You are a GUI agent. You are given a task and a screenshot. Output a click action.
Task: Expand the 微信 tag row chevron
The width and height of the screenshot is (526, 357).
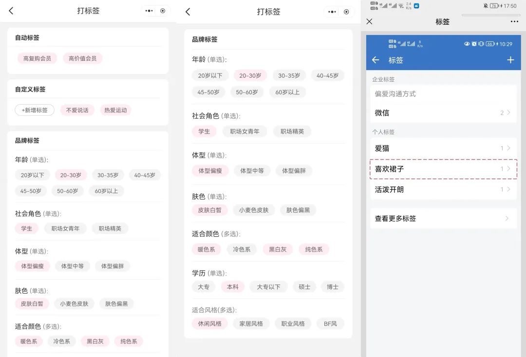(508, 113)
